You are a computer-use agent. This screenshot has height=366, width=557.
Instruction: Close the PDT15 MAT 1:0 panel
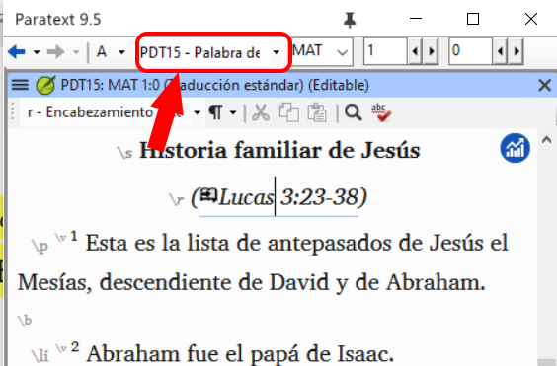click(x=544, y=86)
